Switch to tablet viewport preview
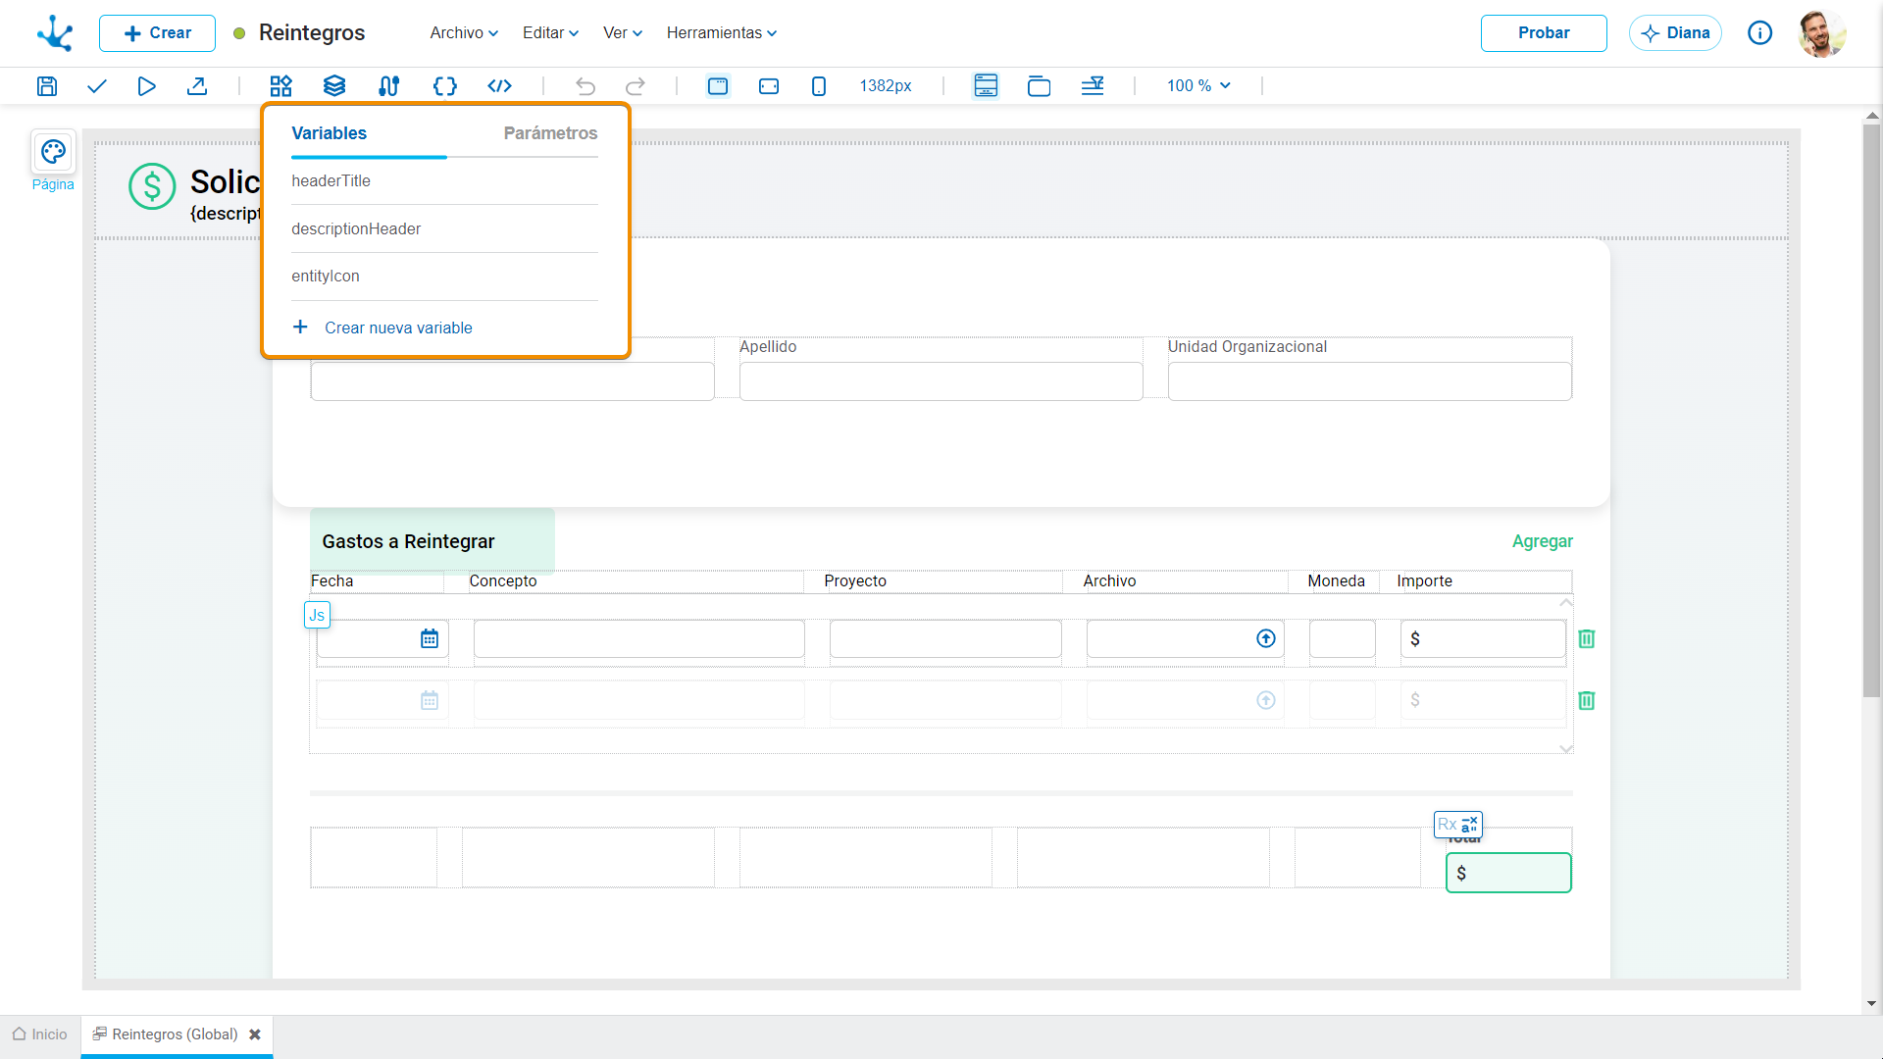 tap(769, 86)
